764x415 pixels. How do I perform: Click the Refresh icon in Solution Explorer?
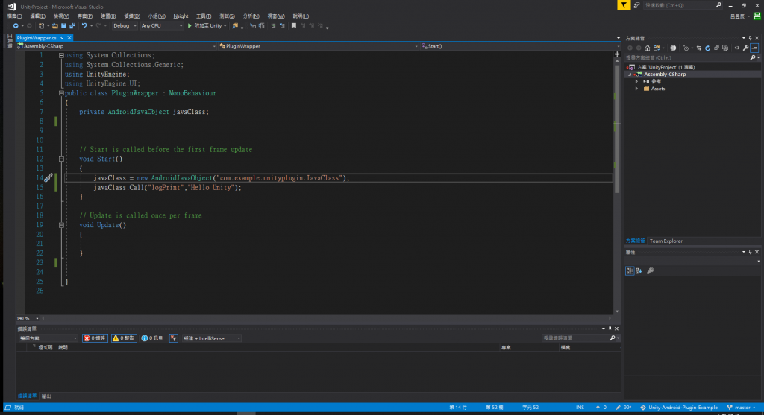pyautogui.click(x=706, y=47)
